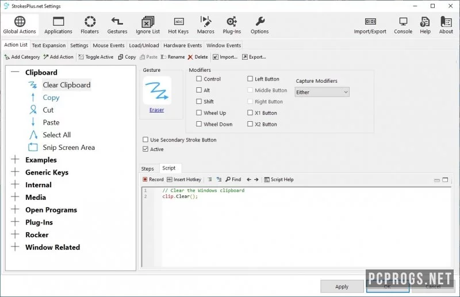Viewport: 460px width, 297px height.
Task: Click Record in the script toolbar
Action: click(153, 179)
